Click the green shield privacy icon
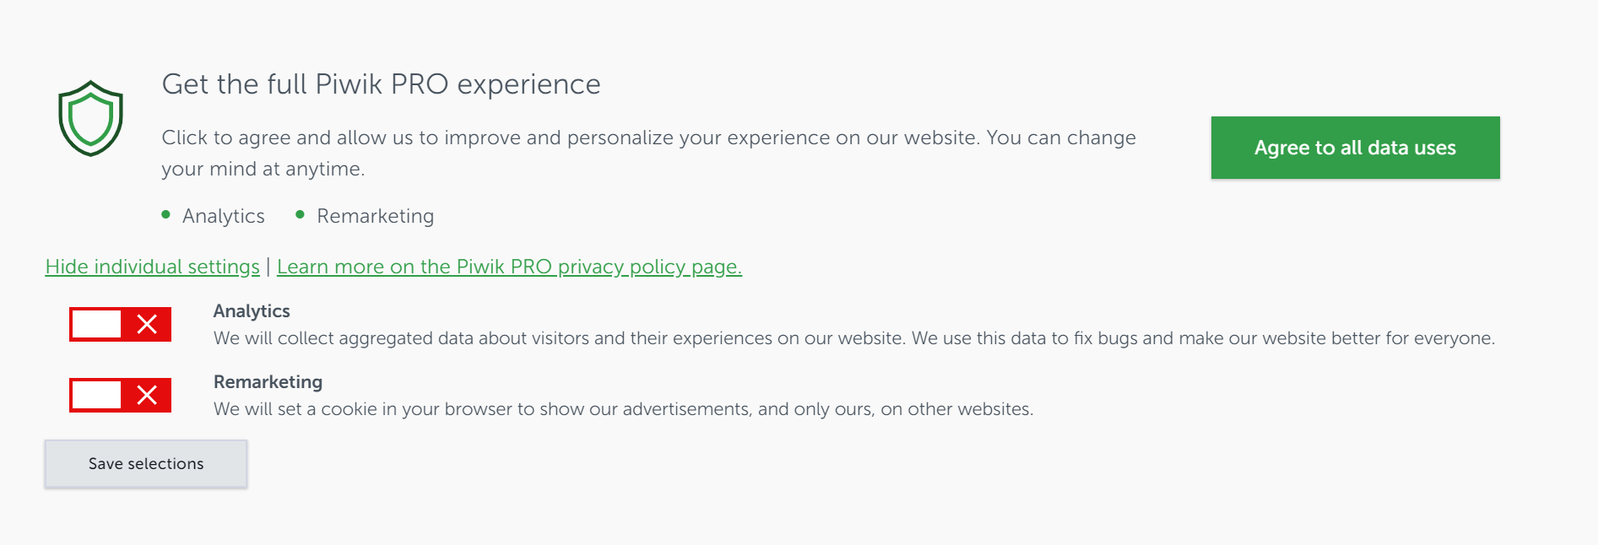Image resolution: width=1598 pixels, height=545 pixels. click(90, 118)
